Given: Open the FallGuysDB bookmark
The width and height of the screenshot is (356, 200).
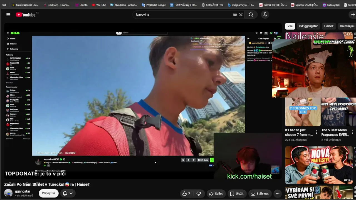Looking at the screenshot, I should [331, 5].
